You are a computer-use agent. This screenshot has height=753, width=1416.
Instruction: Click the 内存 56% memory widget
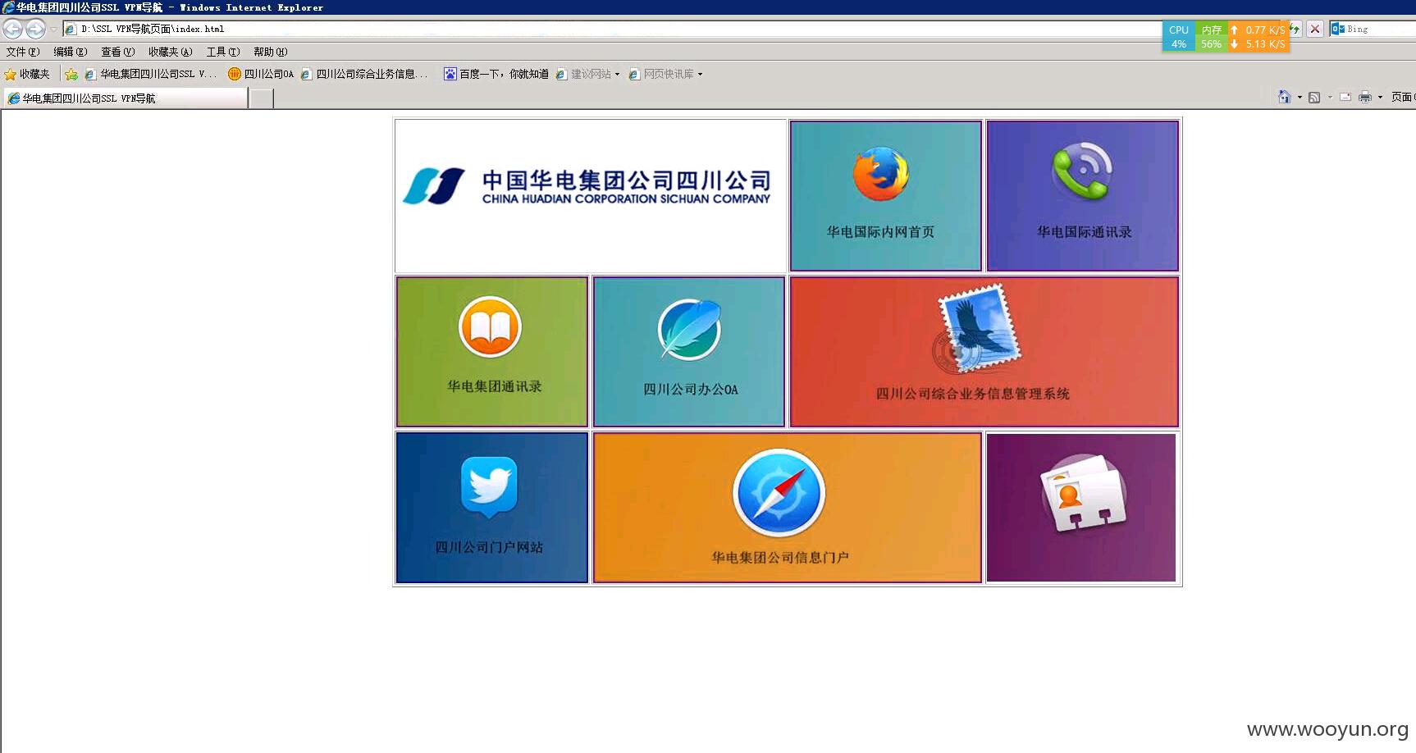[1212, 37]
